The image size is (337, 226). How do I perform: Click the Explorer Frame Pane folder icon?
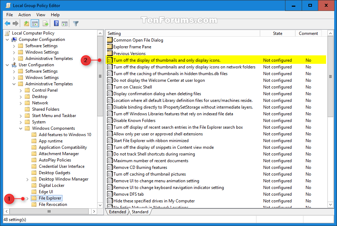110,47
